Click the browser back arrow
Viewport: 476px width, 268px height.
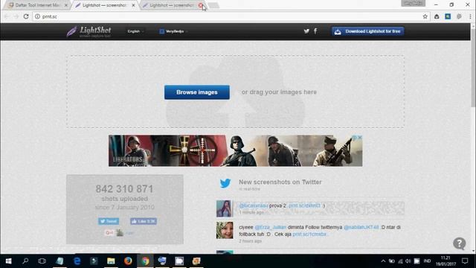tap(7, 16)
